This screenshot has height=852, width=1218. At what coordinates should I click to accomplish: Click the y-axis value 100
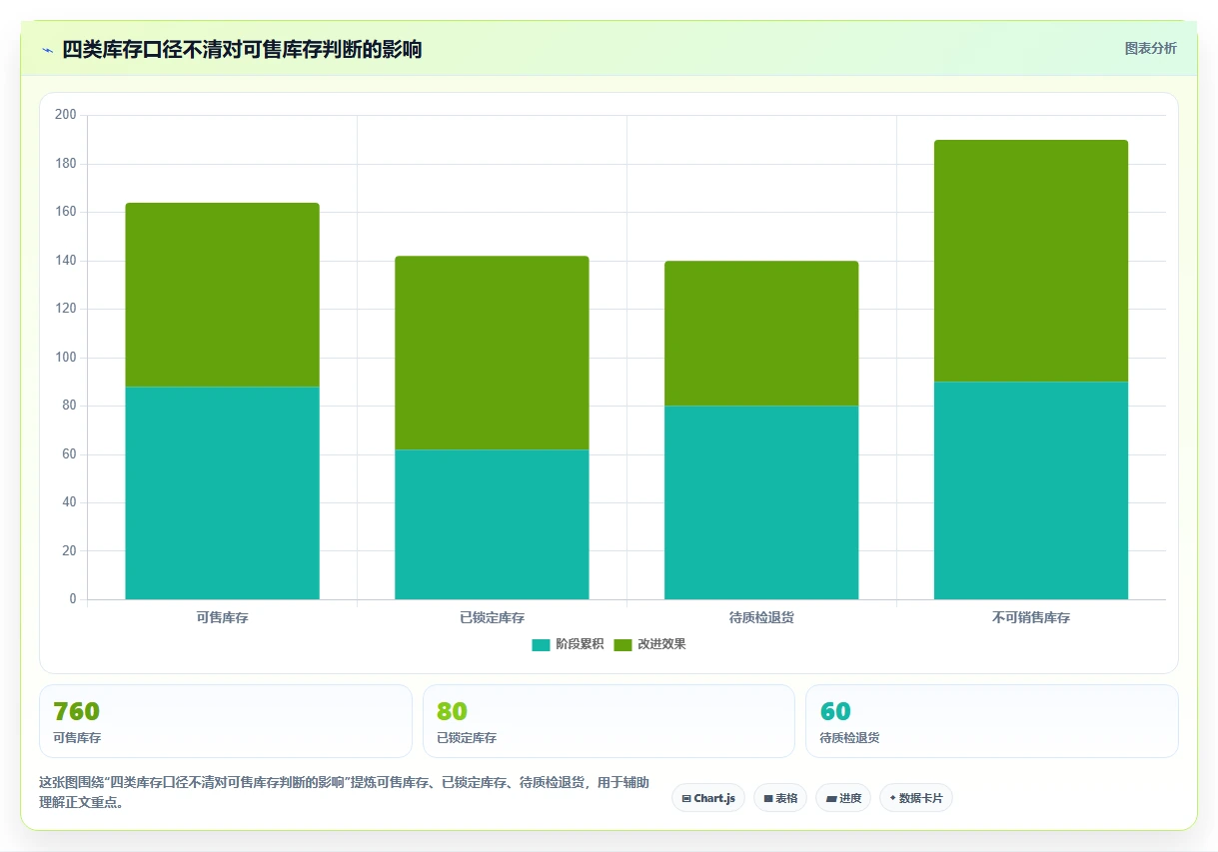pyautogui.click(x=66, y=358)
